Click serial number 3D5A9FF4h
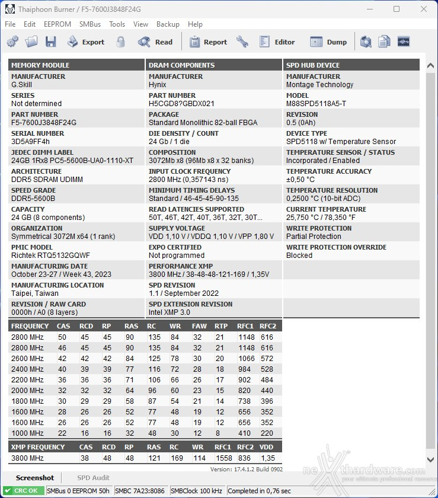 pos(30,142)
